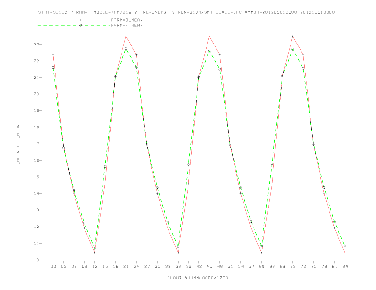Viewport: 376px width, 290px height.
Task: Select the PARM=O_MEAN legend label
Action: tap(127, 20)
